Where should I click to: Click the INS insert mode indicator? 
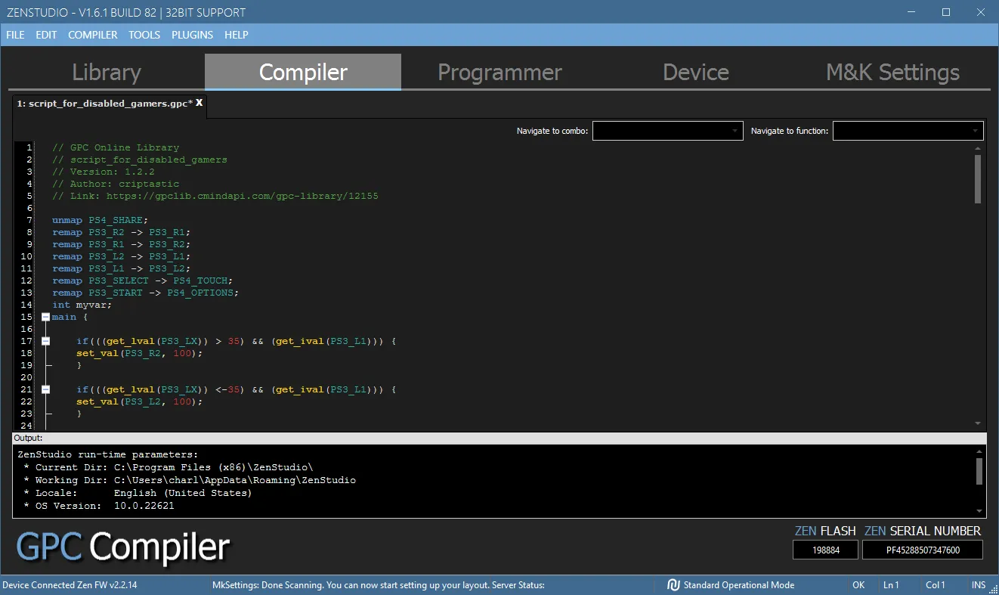tap(979, 584)
